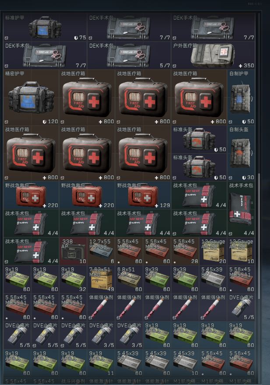Pick the 自制护甲 item showing 50
Image resolution: width=270 pixels, height=385 pixels.
pos(241,97)
